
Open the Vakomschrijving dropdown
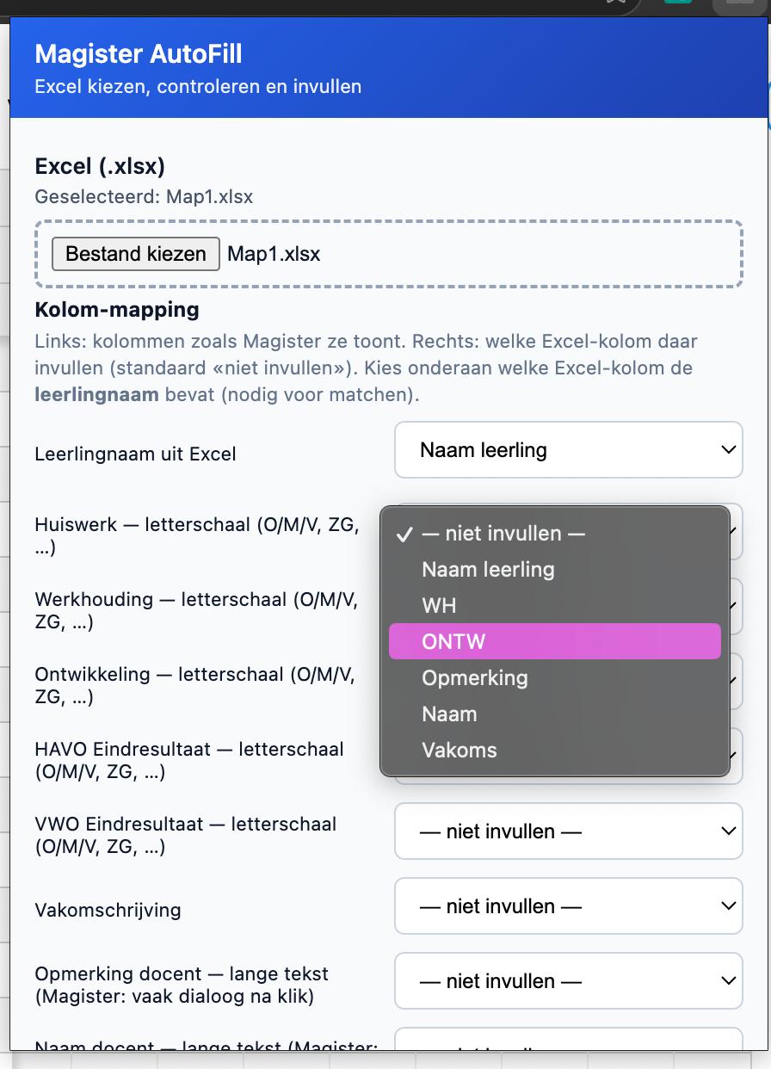568,905
